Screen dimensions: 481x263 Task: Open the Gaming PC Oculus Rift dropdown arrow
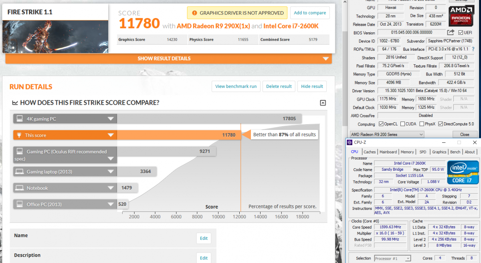111,159
